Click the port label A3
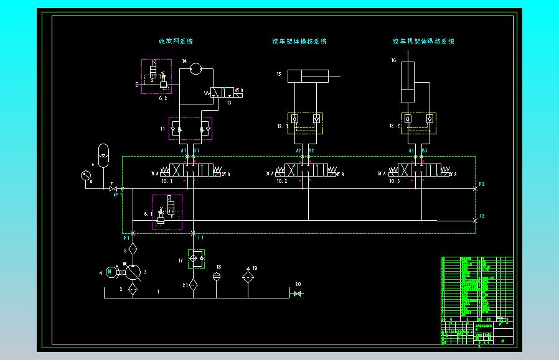 (x=411, y=150)
